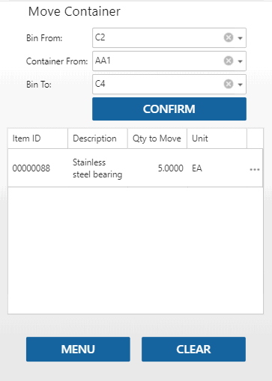
Task: Expand the Bin From dropdown arrow
Action: click(x=240, y=38)
